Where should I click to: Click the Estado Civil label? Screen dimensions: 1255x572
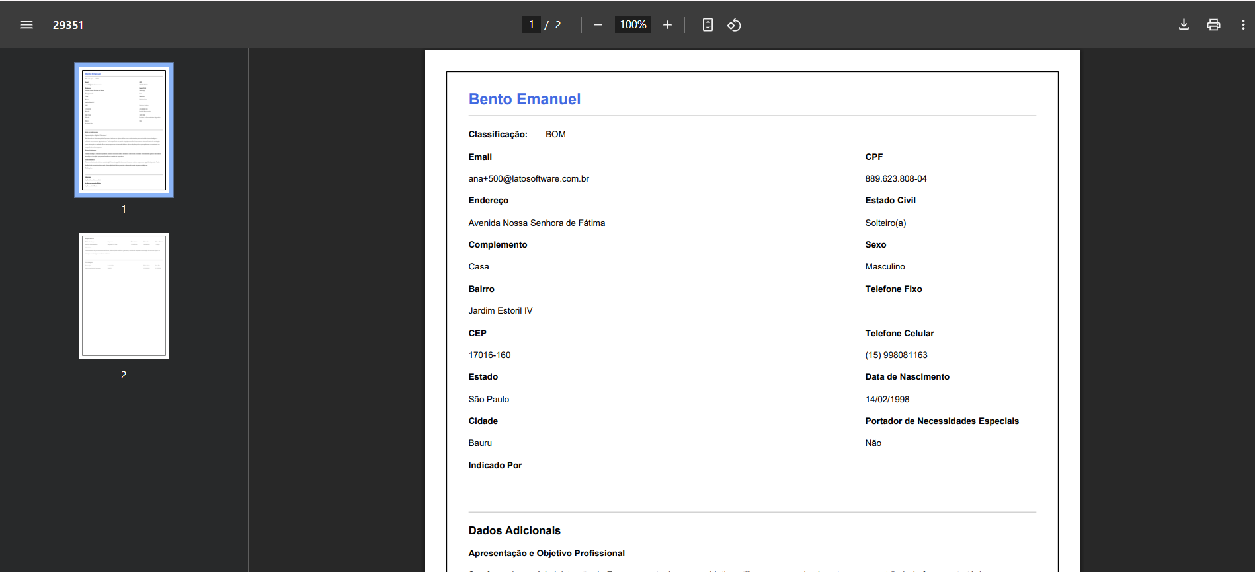pyautogui.click(x=890, y=200)
